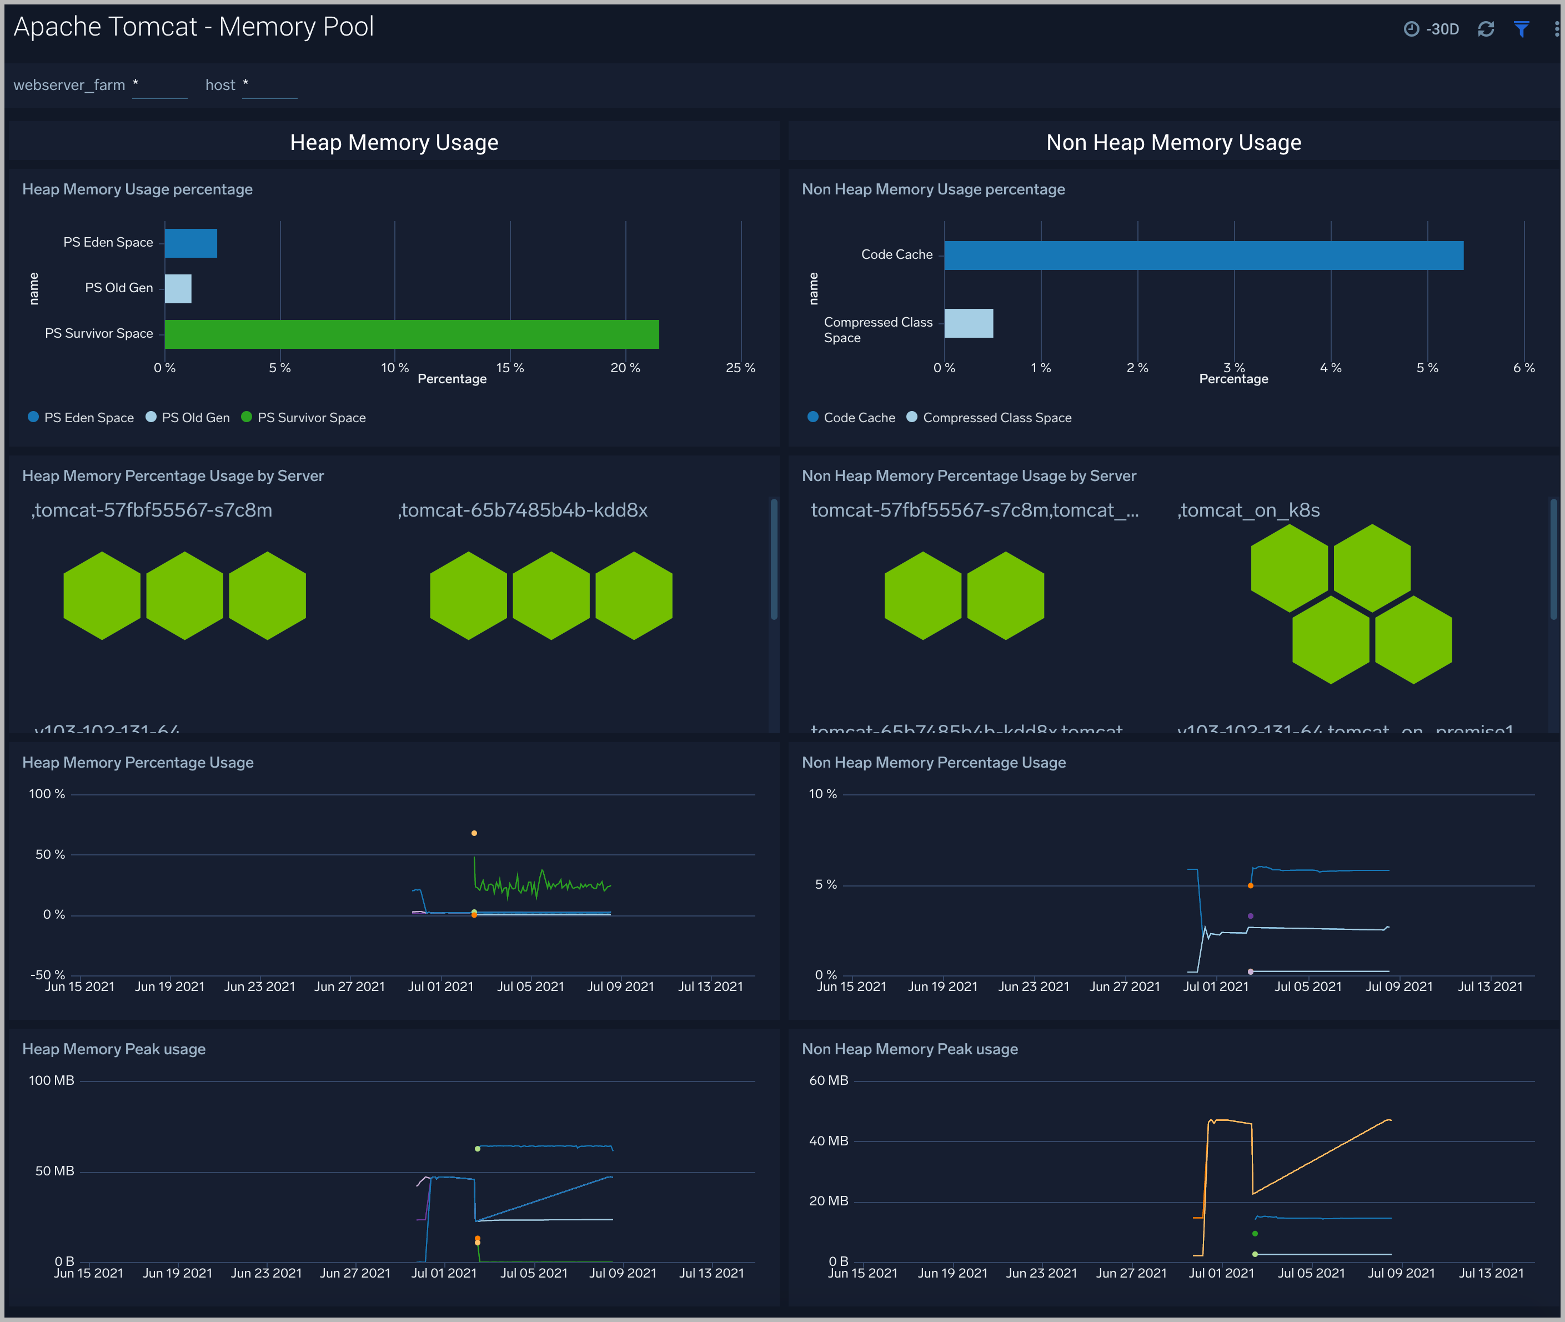
Task: Click the blue Code Cache bar
Action: point(1203,256)
